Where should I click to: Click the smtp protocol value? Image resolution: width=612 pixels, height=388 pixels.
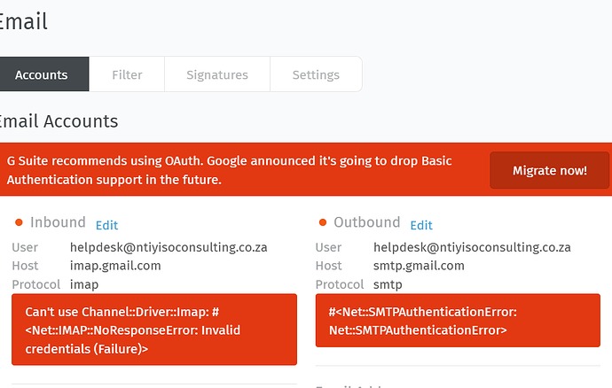tap(388, 284)
